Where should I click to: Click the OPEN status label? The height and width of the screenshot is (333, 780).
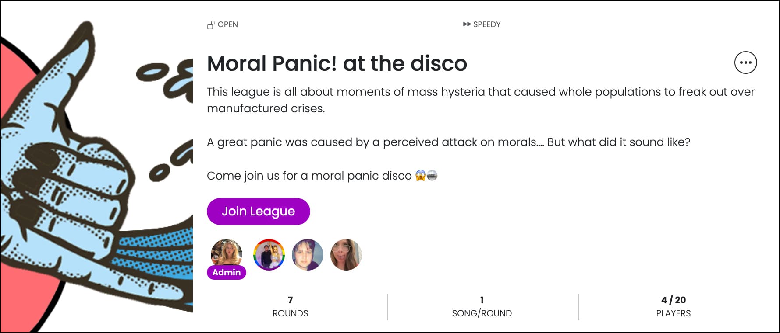pos(228,24)
